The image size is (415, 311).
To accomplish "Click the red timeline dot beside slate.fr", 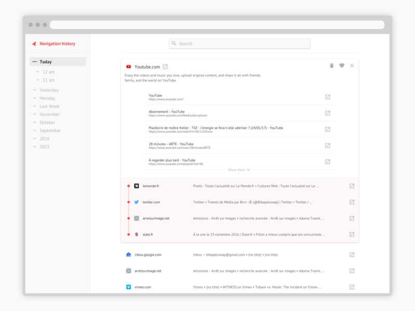I will click(x=129, y=234).
